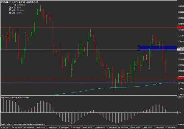This screenshot has height=129, width=184.
Task: Click the 17 Feb 16:00 time label
Action: (147, 128)
